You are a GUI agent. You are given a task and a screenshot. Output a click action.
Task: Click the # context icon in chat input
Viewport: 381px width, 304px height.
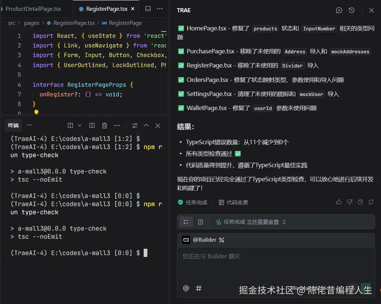198,288
